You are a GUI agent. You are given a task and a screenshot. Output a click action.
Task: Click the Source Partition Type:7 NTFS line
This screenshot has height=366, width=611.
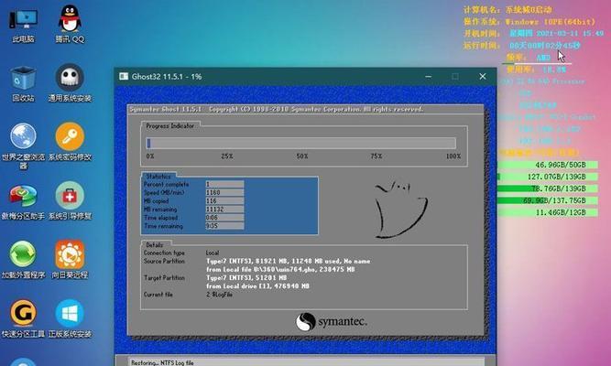pyautogui.click(x=289, y=262)
